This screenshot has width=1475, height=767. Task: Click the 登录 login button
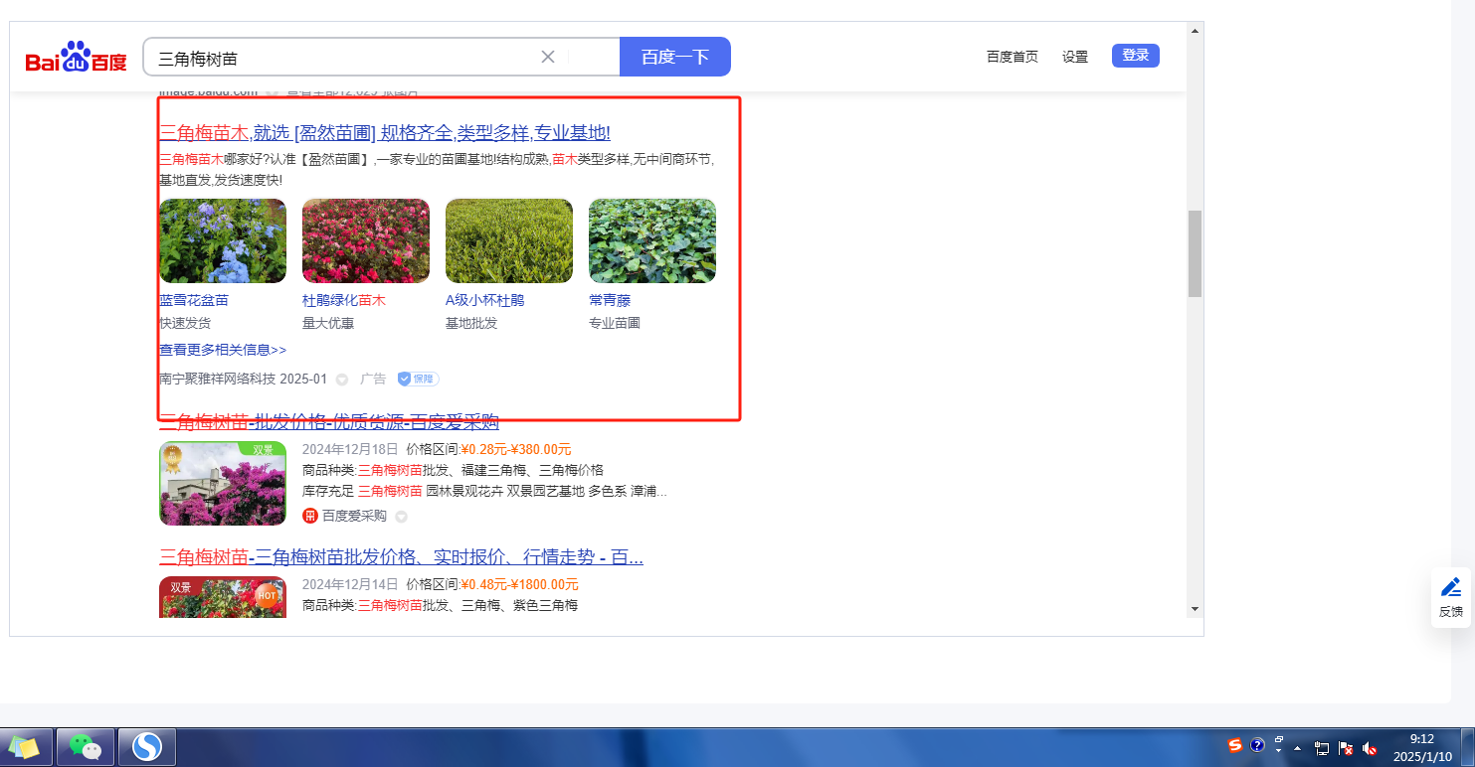[1135, 56]
